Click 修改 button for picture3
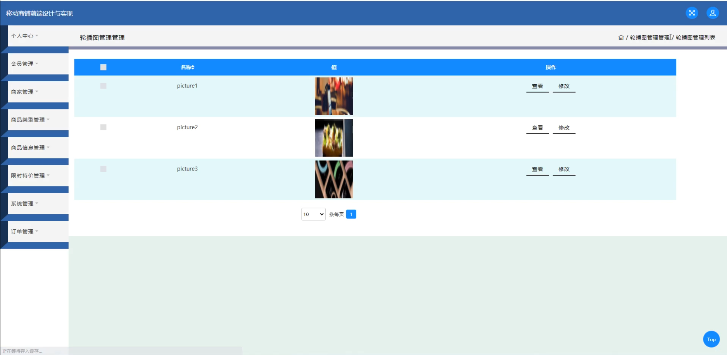Screen dimensions: 727x355 tap(564, 169)
